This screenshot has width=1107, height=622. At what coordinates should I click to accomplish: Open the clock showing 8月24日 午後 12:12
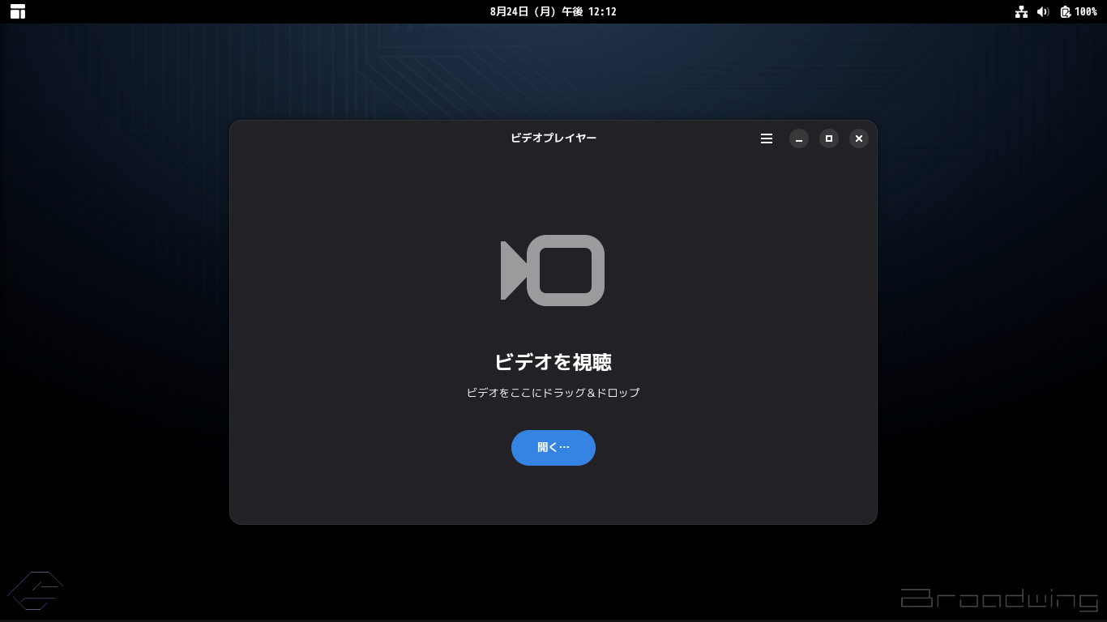(x=553, y=11)
